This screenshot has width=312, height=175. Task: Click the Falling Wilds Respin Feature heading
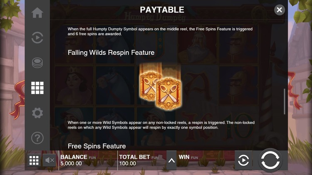111,52
